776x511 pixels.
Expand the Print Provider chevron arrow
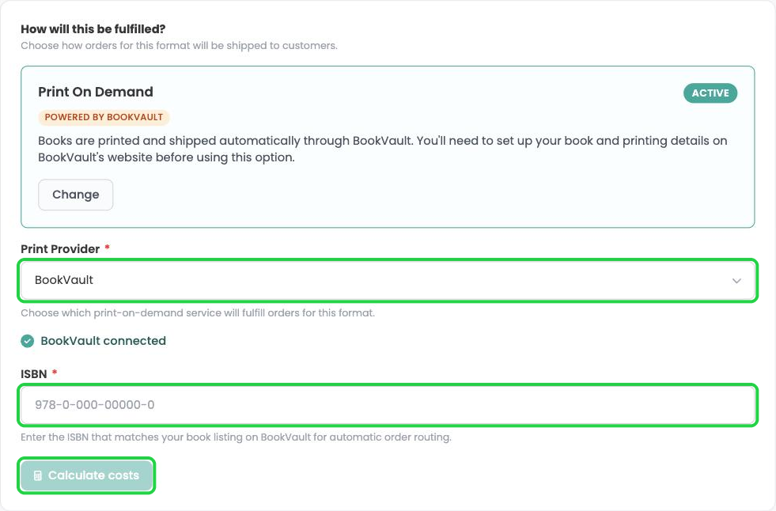736,281
